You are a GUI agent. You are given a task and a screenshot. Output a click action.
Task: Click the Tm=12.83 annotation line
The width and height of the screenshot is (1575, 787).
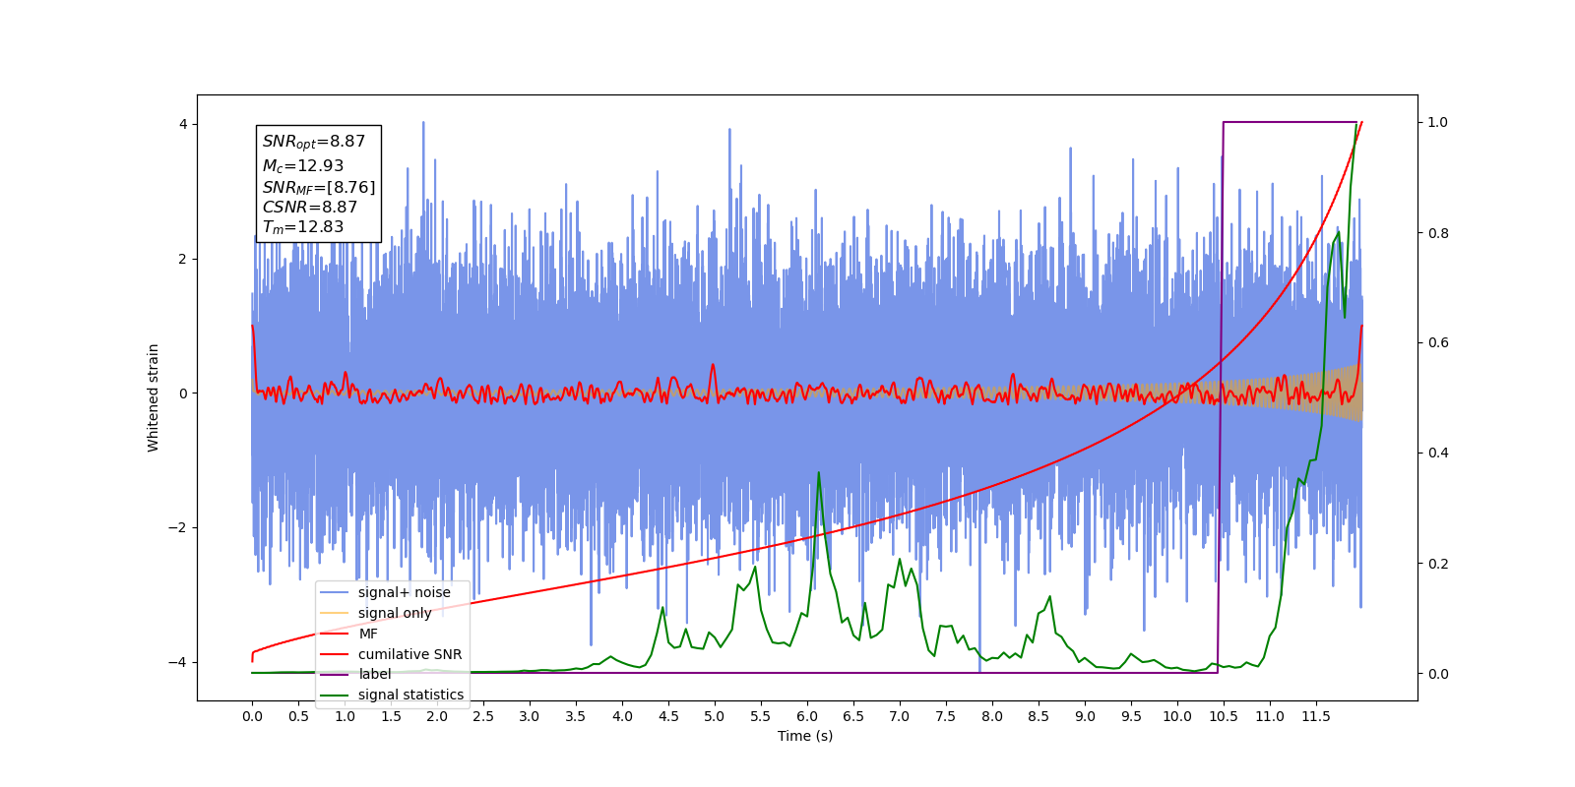click(303, 227)
